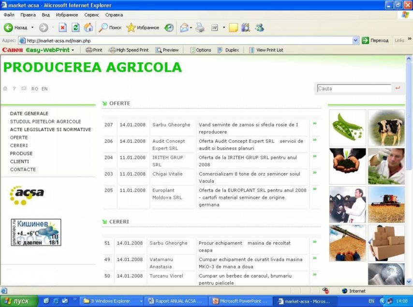Click the Stop button in Internet Explorer toolbar
This screenshot has width=413, height=307.
tap(62, 28)
